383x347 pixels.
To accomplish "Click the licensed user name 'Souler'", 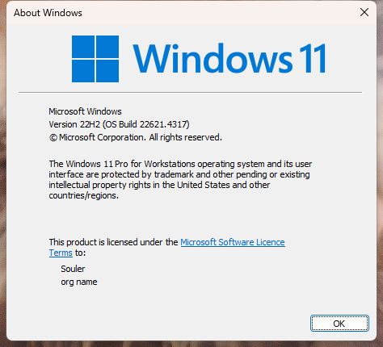I will pos(73,269).
